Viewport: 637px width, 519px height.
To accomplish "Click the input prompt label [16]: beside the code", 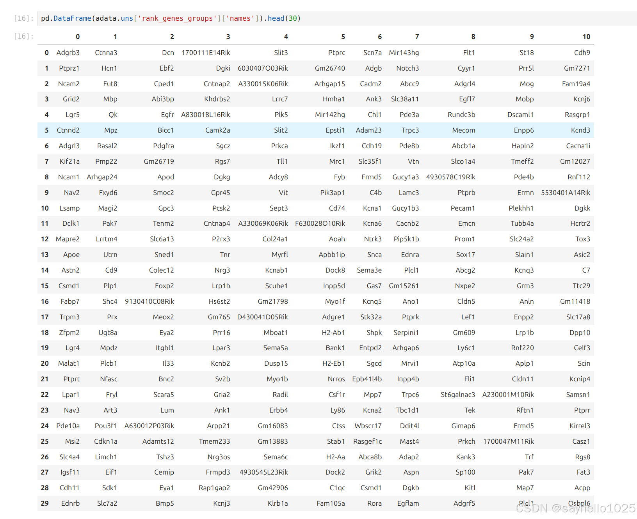I will (x=24, y=18).
